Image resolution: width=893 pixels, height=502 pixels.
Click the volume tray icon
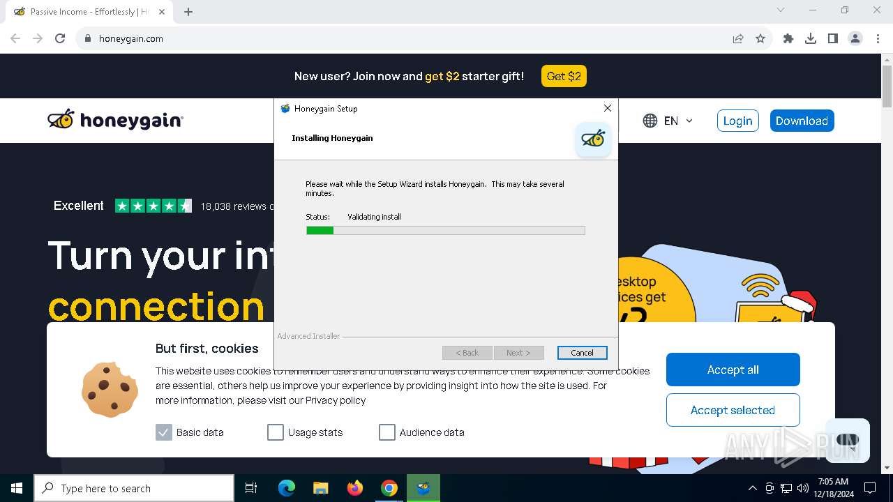tap(802, 488)
